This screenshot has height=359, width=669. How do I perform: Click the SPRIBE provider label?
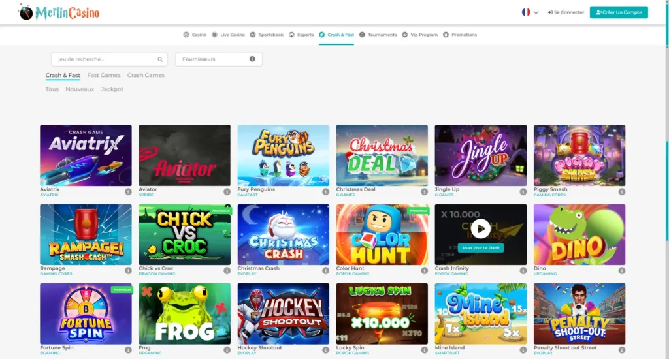coord(146,195)
